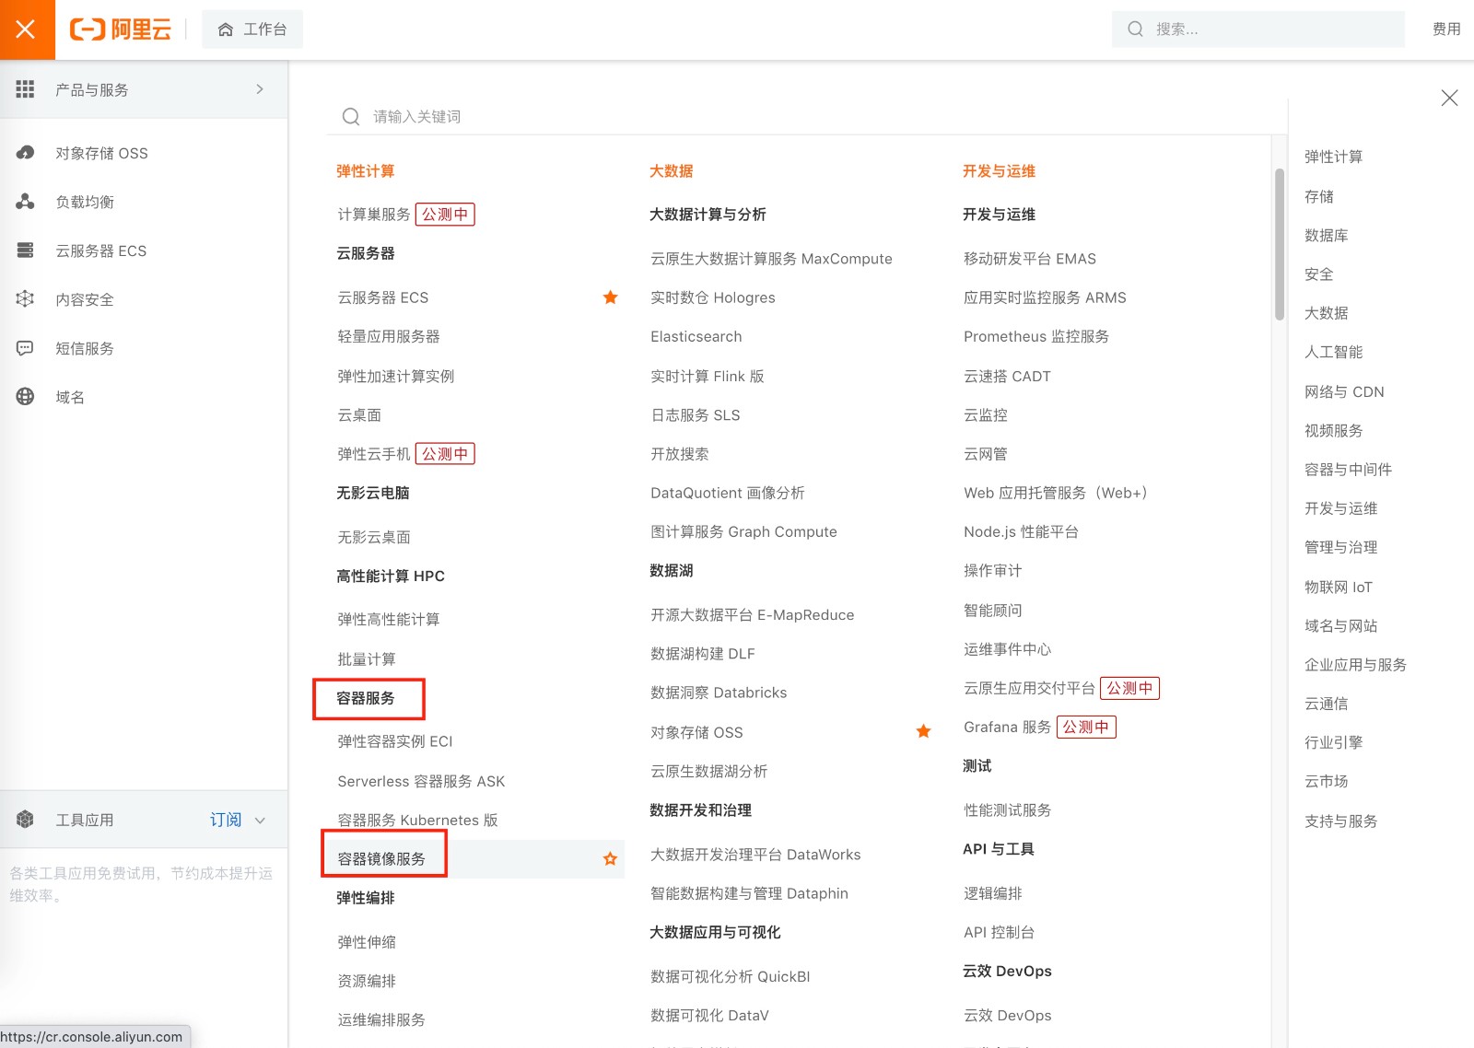
Task: Close the orange X menu button
Action: 27,29
